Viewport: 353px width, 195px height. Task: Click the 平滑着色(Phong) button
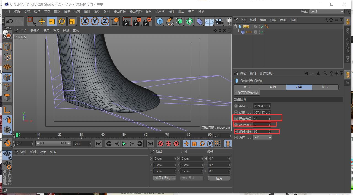pos(247,93)
